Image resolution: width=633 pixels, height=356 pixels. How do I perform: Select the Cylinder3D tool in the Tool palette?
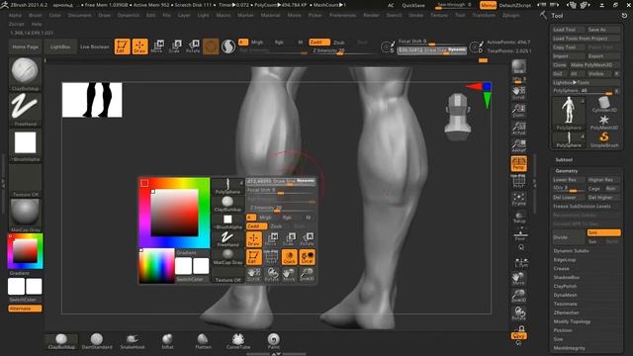pos(604,104)
